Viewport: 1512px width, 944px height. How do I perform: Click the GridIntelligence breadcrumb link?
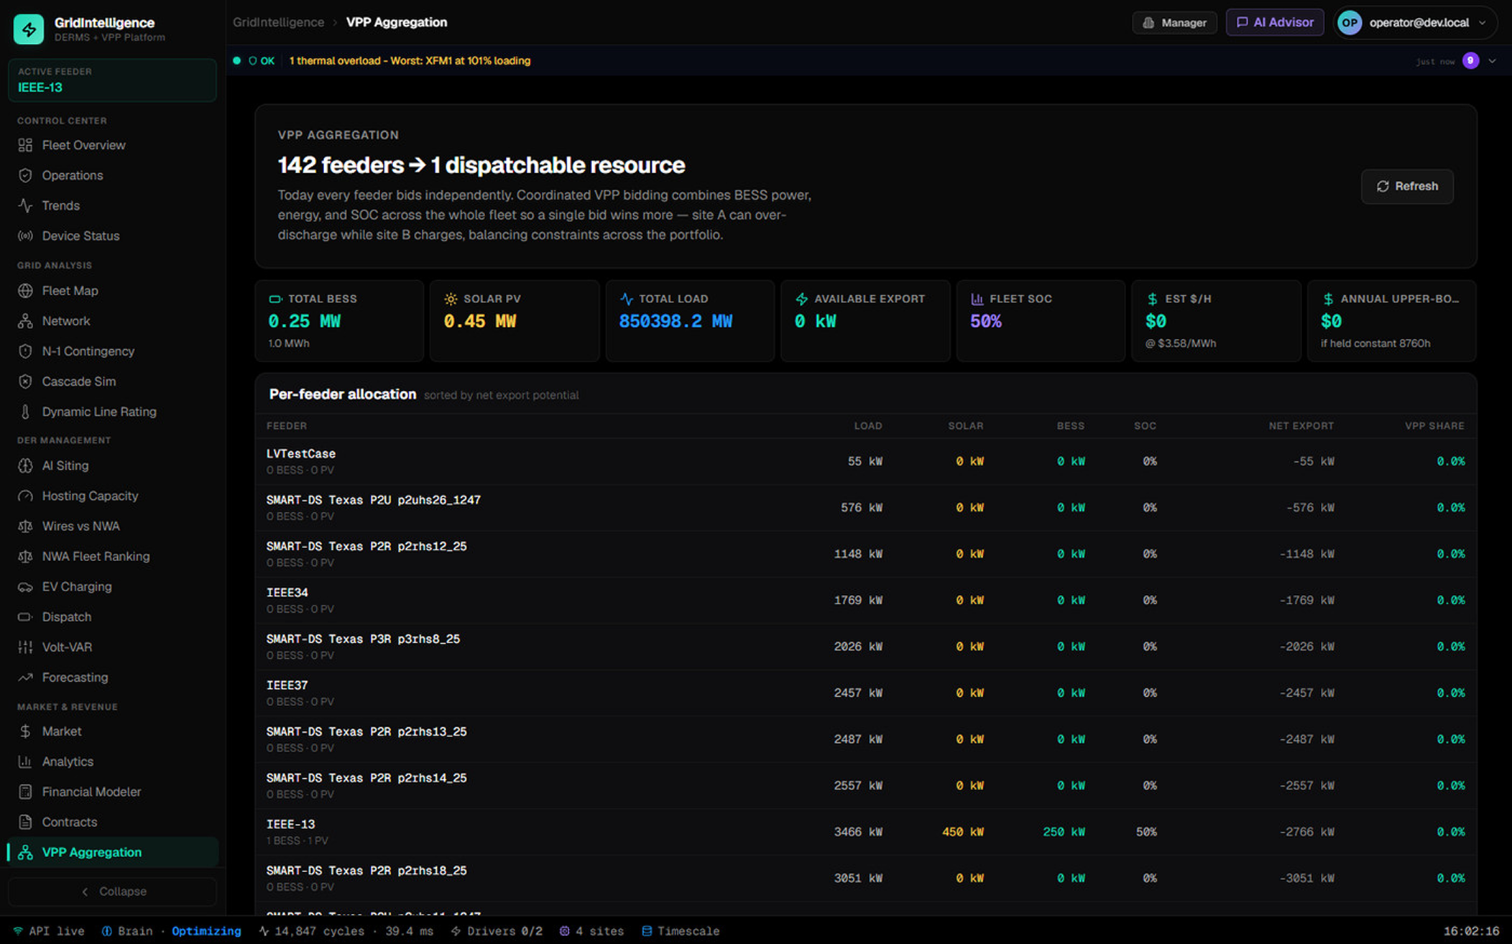(x=278, y=22)
